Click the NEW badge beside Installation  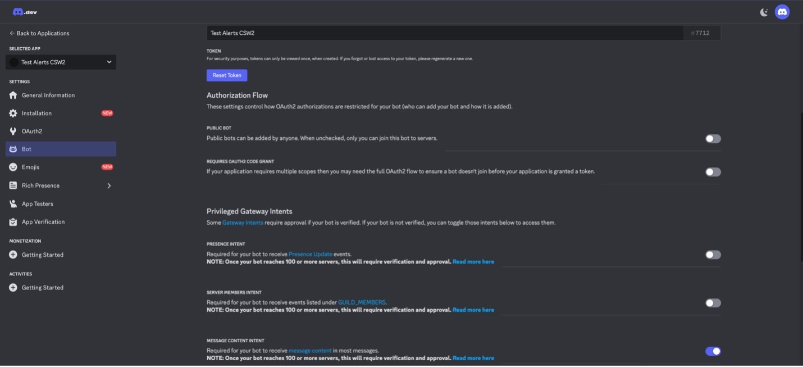[107, 114]
